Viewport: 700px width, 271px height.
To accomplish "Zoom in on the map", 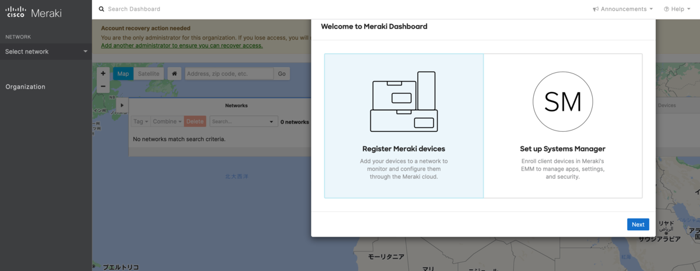I will [103, 74].
